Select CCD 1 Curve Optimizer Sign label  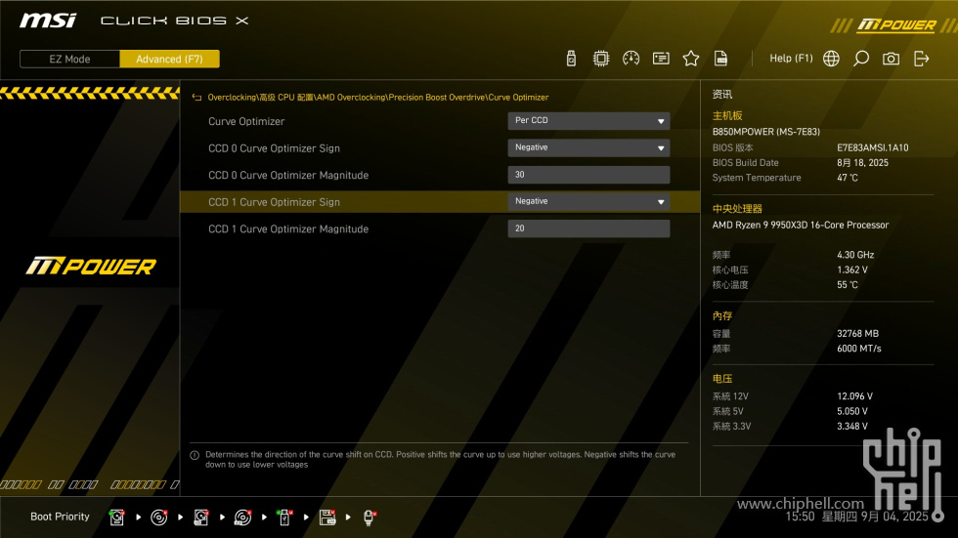tap(274, 202)
